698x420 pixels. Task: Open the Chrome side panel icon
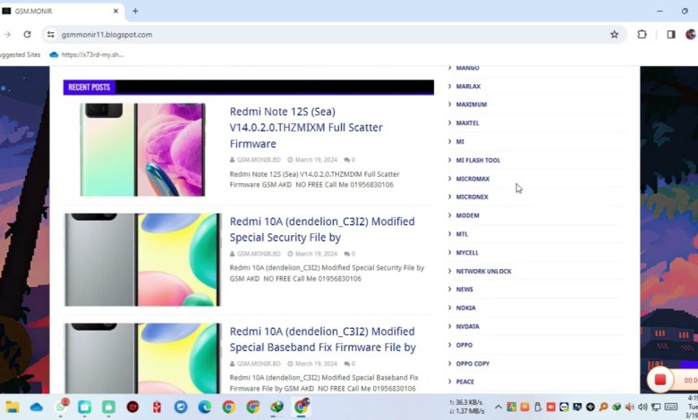pos(670,35)
